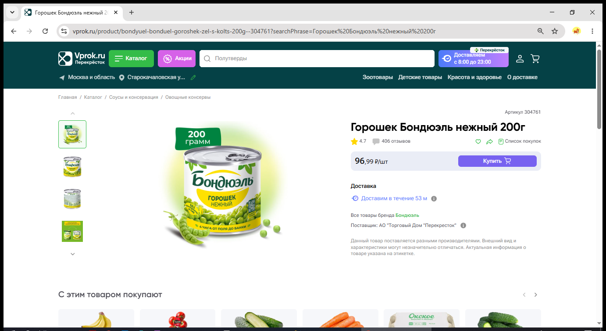Click the Купить button
This screenshot has height=331, width=606.
[497, 161]
